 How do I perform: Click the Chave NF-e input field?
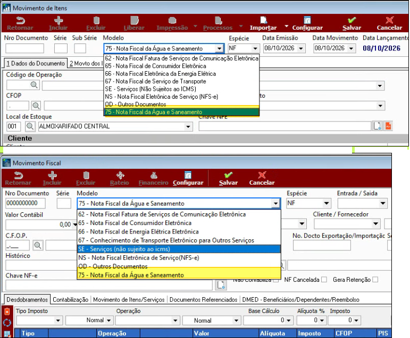109,285
